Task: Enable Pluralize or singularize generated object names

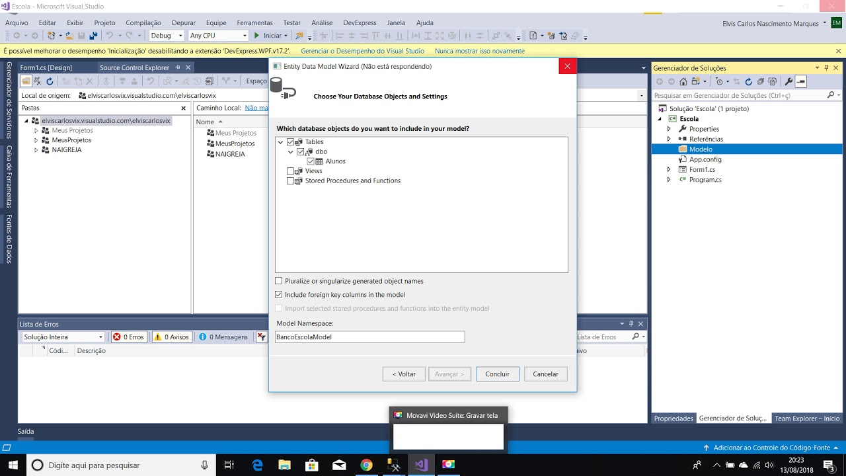Action: coord(278,281)
